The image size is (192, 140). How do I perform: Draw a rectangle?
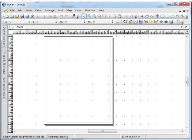pyautogui.click(x=162, y=16)
